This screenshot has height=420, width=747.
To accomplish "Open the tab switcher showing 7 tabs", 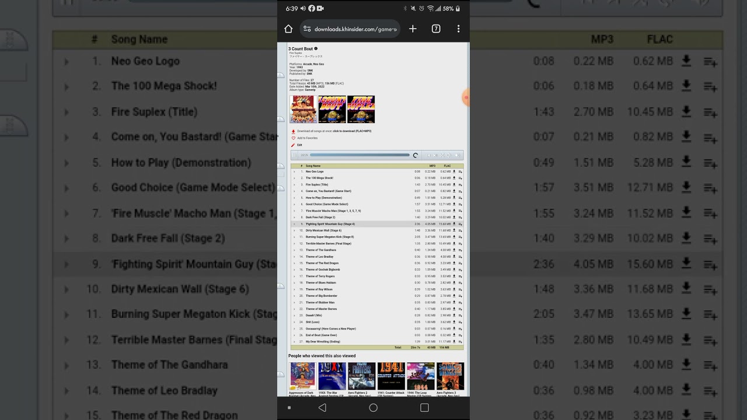I will click(436, 29).
